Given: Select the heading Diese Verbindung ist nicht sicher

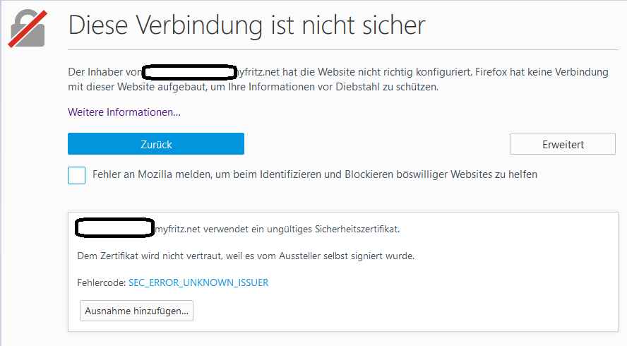Looking at the screenshot, I should point(246,25).
